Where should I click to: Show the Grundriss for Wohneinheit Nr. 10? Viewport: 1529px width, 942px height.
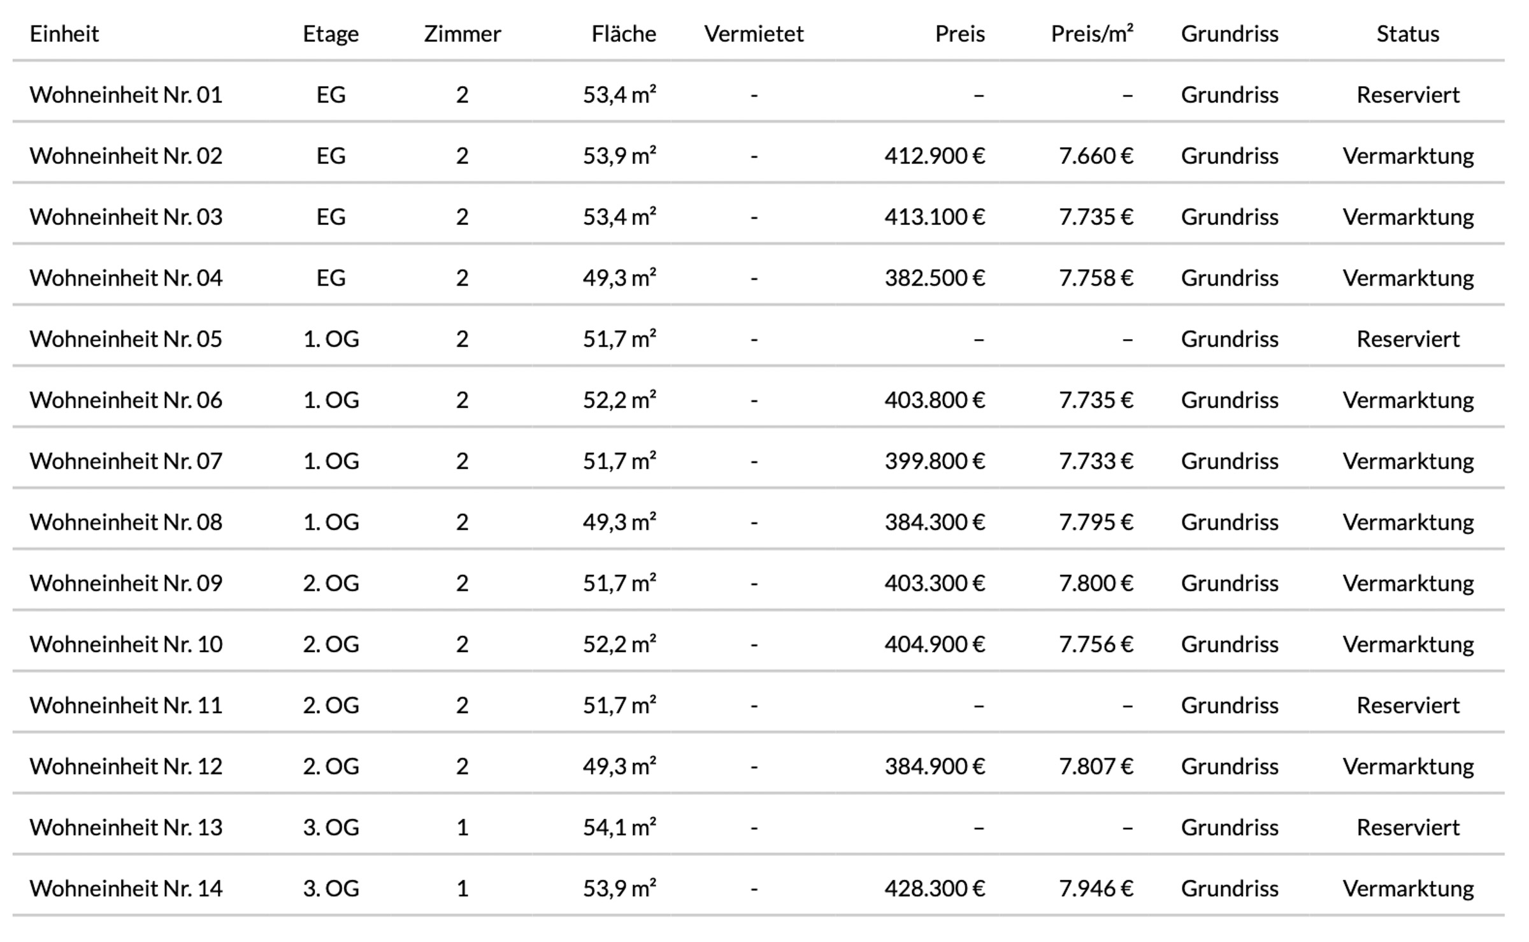click(x=1229, y=644)
